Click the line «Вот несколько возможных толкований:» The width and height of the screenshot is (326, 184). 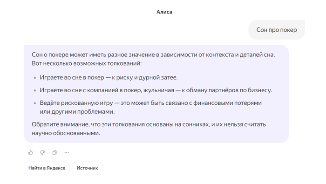coord(87,63)
